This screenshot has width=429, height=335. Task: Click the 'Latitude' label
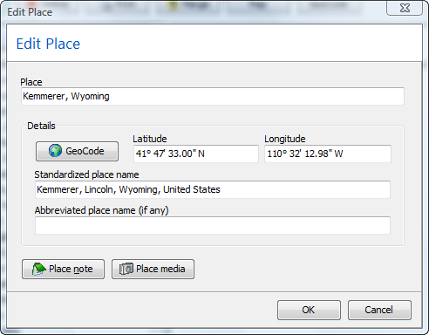[x=150, y=139]
